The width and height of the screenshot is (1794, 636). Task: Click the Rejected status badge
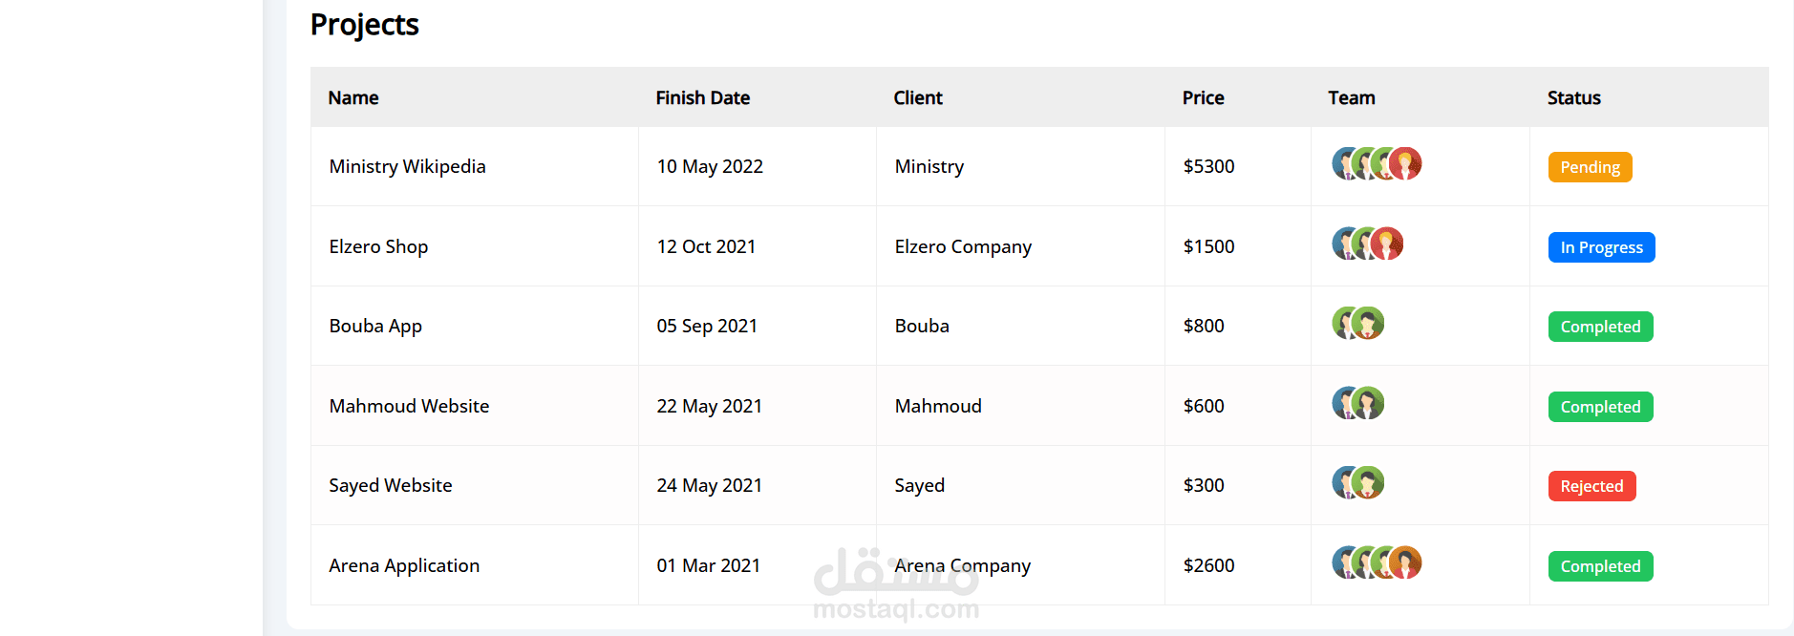1591,486
